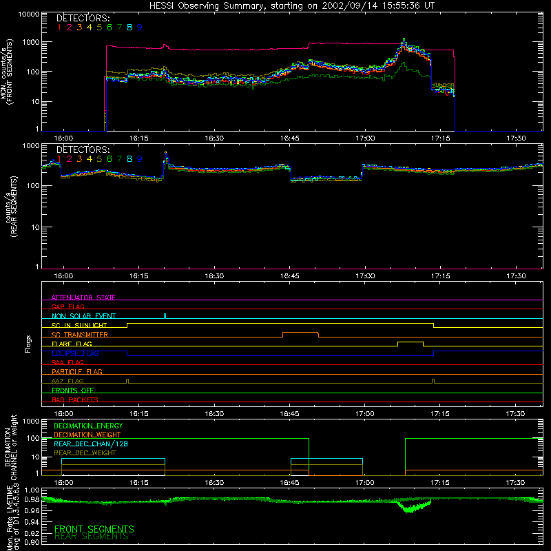The height and width of the screenshot is (551, 551).
Task: Click detector number 2 in front segments legend
Action: (70, 28)
